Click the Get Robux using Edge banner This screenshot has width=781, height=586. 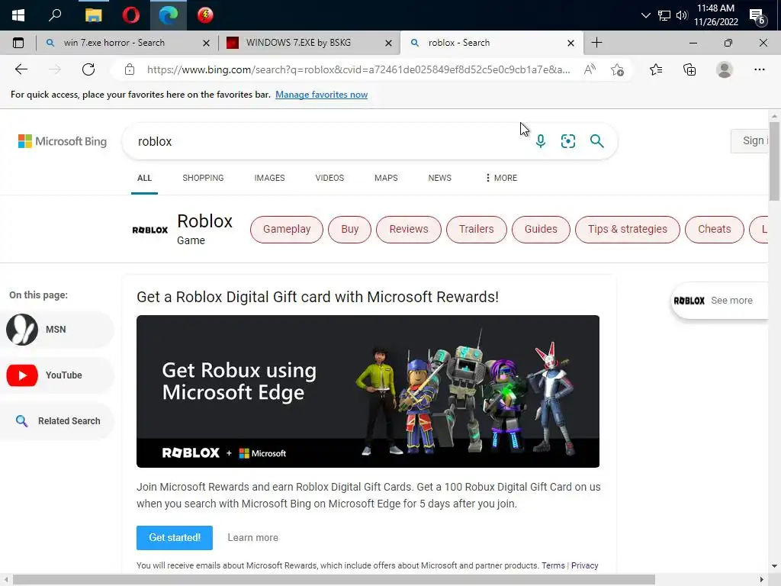pos(368,391)
